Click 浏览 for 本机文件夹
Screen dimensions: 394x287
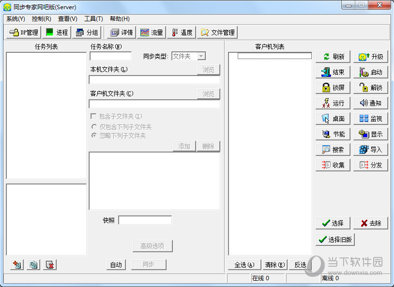(x=208, y=70)
